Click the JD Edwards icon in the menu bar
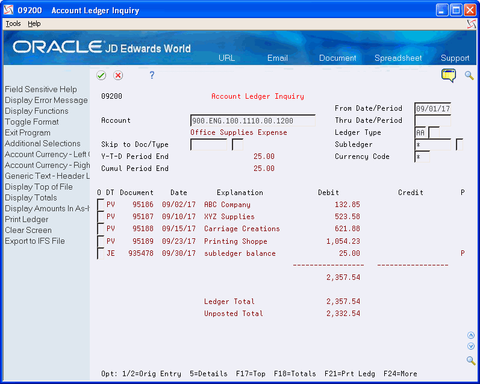The image size is (480, 384). 472,24
